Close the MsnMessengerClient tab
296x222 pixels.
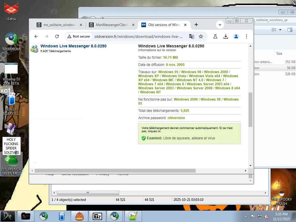pos(133,25)
